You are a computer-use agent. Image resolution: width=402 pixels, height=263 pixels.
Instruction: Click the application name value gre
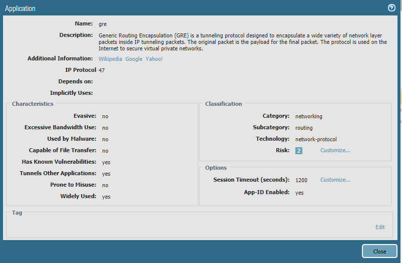coord(103,24)
